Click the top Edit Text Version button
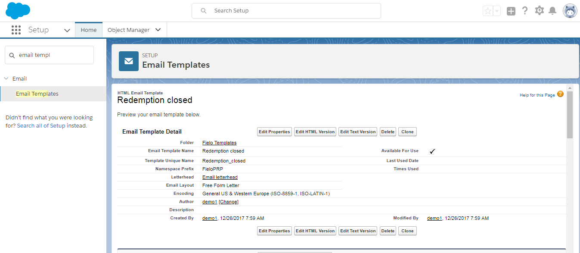 [x=358, y=132]
